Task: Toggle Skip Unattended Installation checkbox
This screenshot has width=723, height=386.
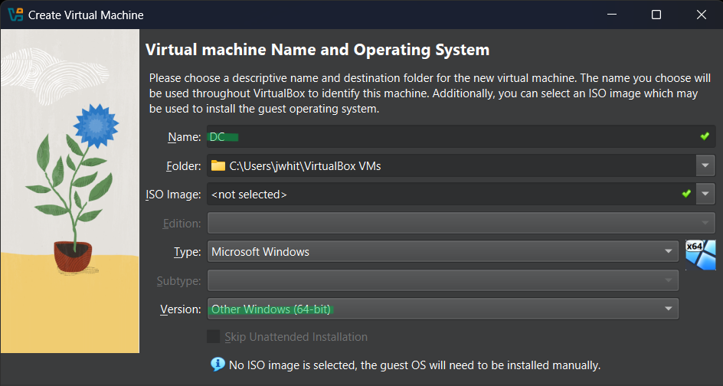Action: click(213, 337)
